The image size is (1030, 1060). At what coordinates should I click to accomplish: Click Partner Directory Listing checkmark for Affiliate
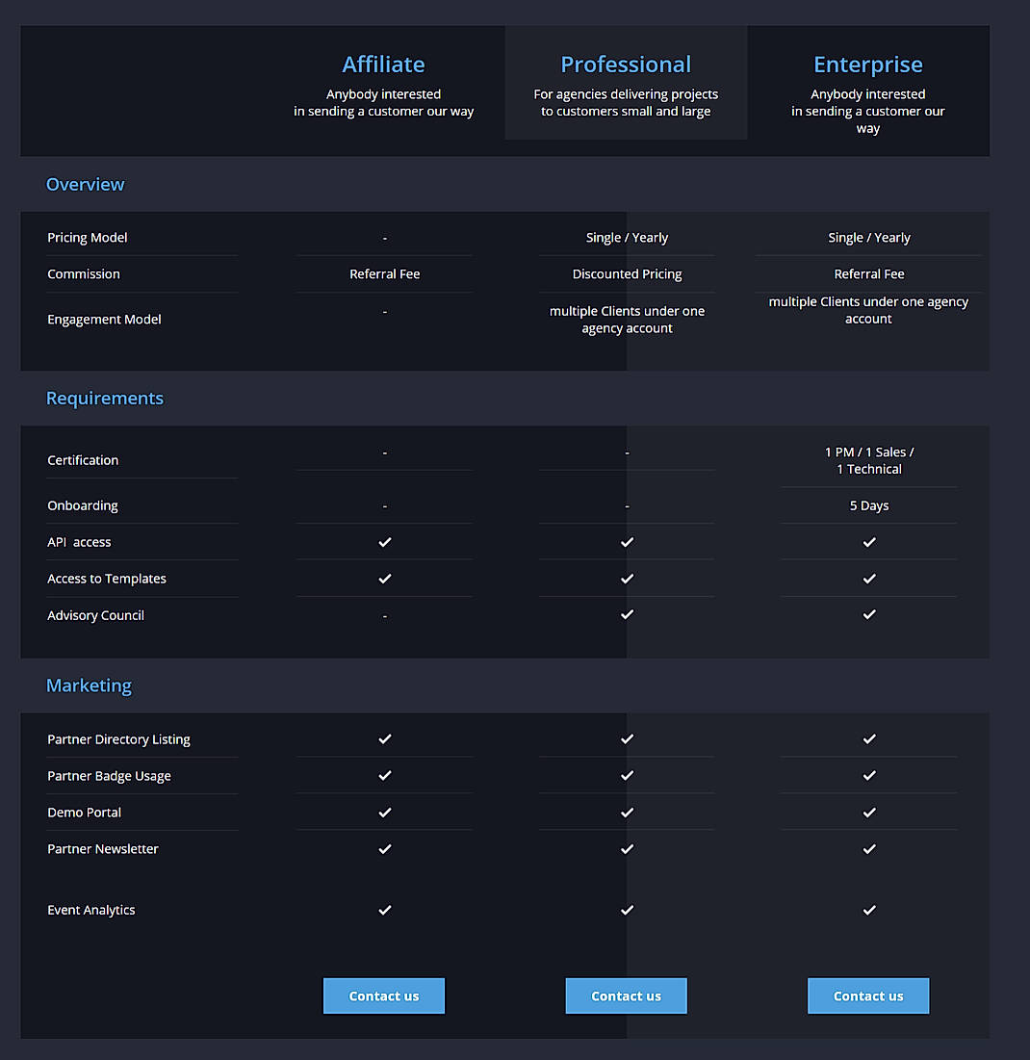coord(384,738)
